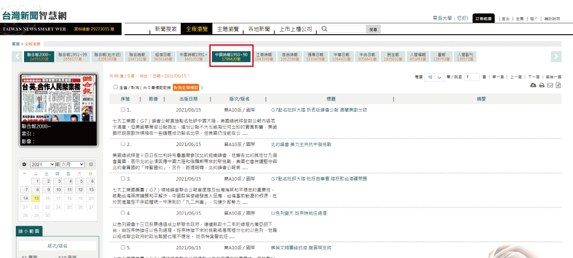The image size is (573, 258).
Task: Click the 登出 logout link
Action: pos(506,18)
